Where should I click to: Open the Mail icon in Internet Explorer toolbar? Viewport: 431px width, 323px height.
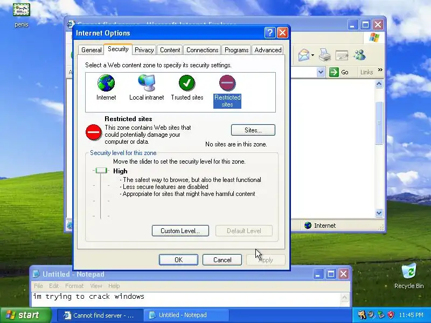coord(304,55)
